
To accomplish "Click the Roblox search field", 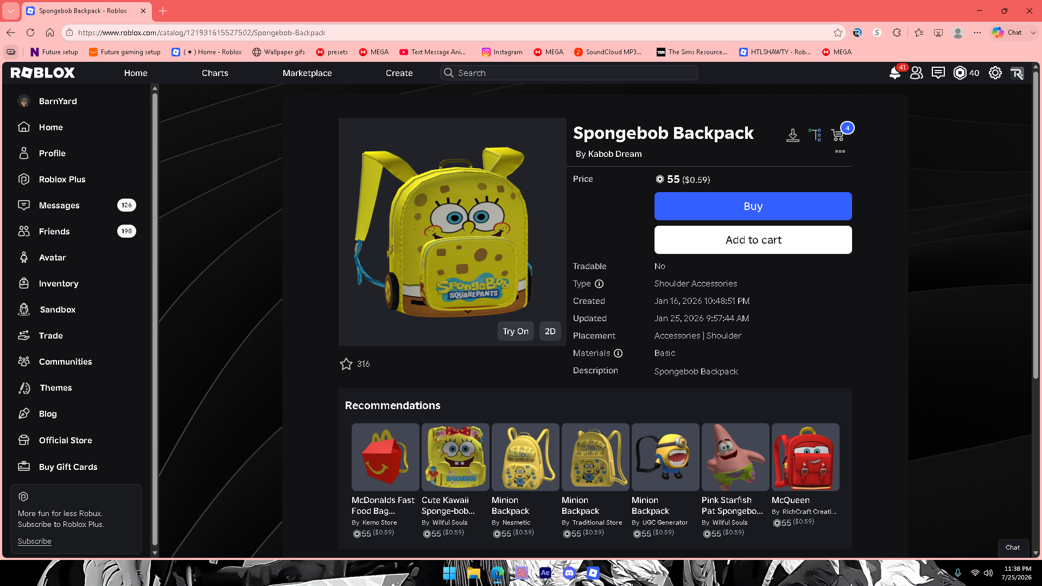I will 569,73.
